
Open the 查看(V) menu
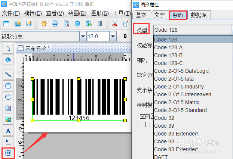tap(55, 13)
